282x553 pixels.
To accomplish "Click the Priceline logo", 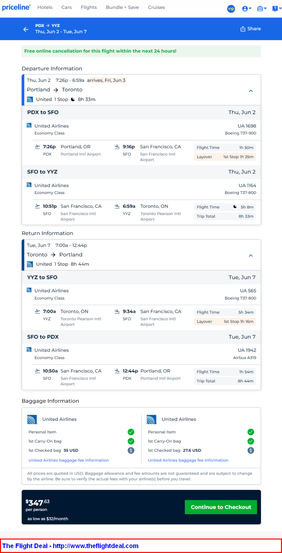I will 16,8.
